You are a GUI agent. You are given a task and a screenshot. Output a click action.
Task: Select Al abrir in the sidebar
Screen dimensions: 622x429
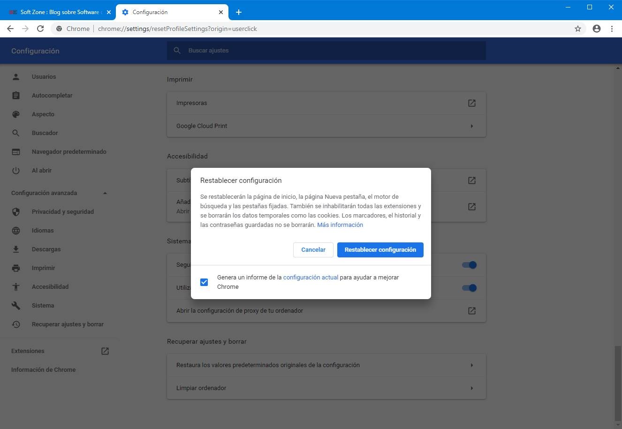42,170
